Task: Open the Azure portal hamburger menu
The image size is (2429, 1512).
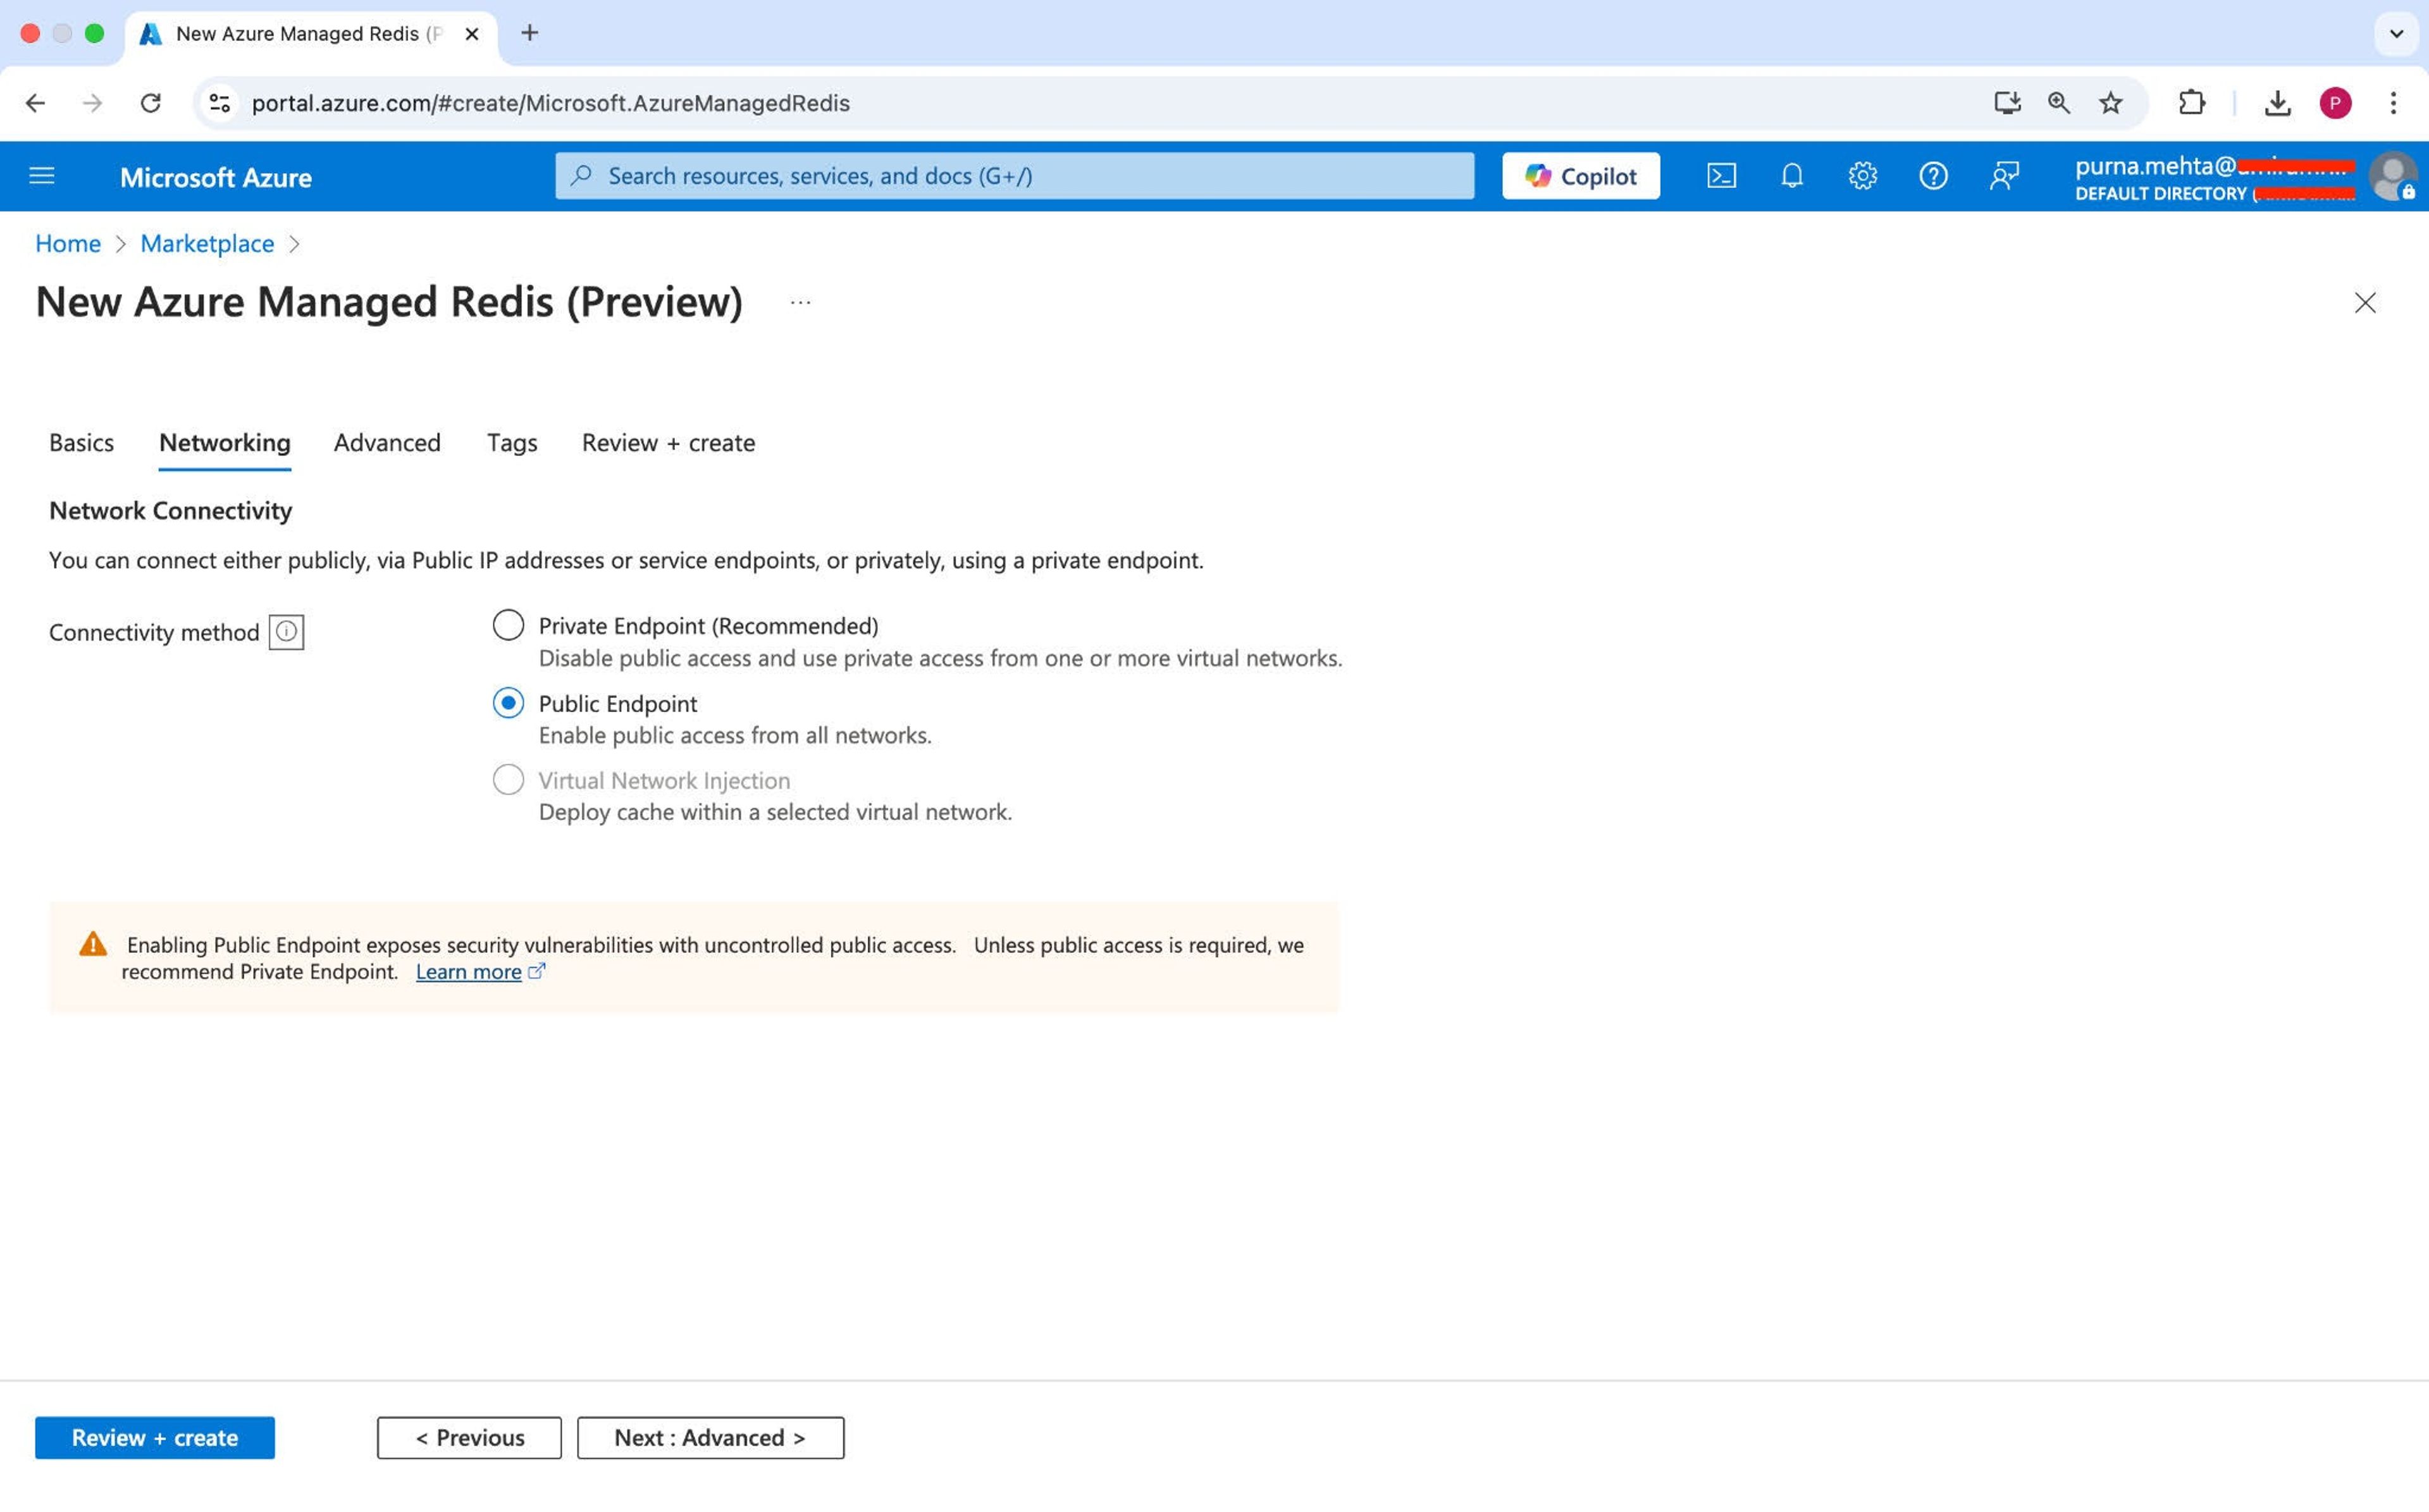Action: tap(42, 176)
